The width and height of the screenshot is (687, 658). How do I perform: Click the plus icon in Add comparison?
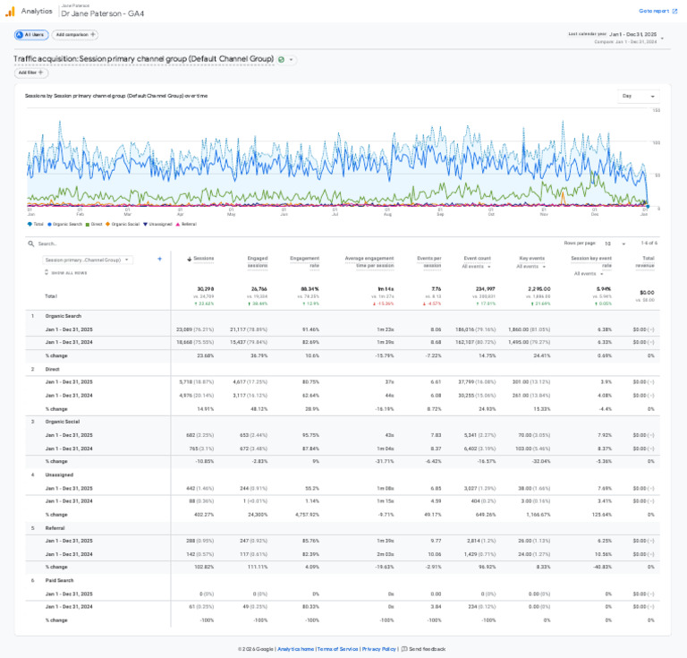click(x=92, y=35)
